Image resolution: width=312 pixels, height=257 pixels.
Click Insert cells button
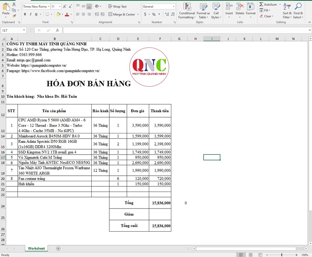(229, 10)
